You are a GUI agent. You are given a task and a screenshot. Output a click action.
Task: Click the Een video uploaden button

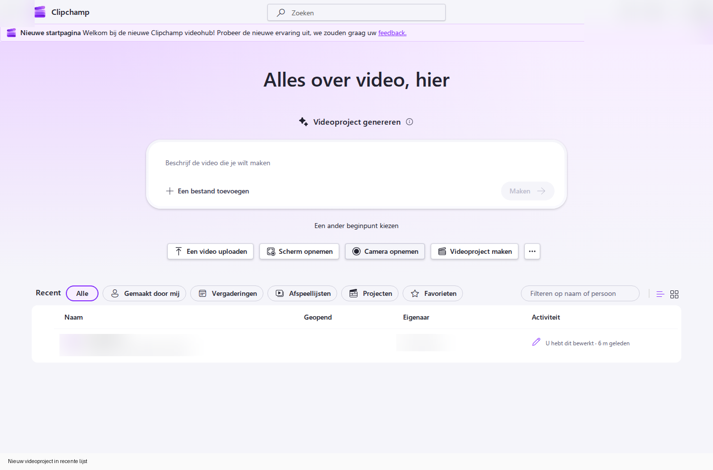210,251
